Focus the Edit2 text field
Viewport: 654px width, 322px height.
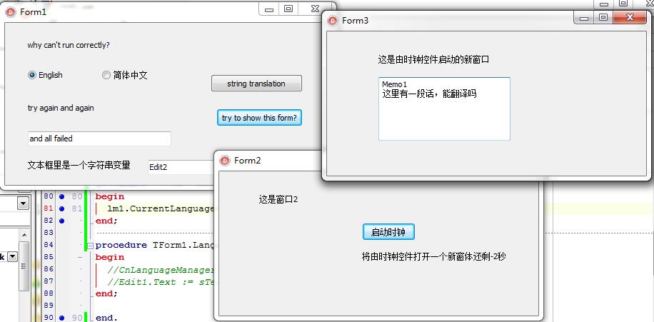pyautogui.click(x=180, y=167)
